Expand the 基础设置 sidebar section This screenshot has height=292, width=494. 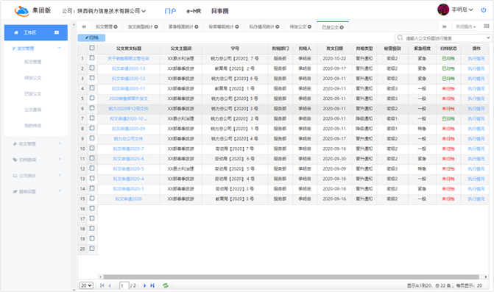click(60, 191)
